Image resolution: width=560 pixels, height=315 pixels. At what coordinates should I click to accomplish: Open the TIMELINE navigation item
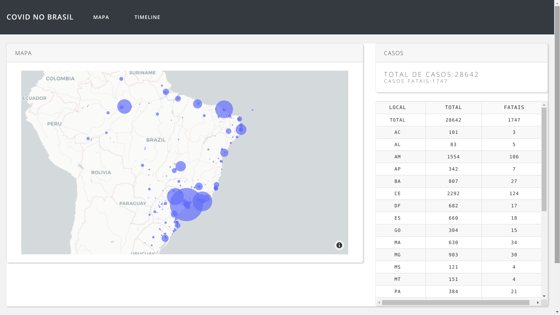[147, 17]
